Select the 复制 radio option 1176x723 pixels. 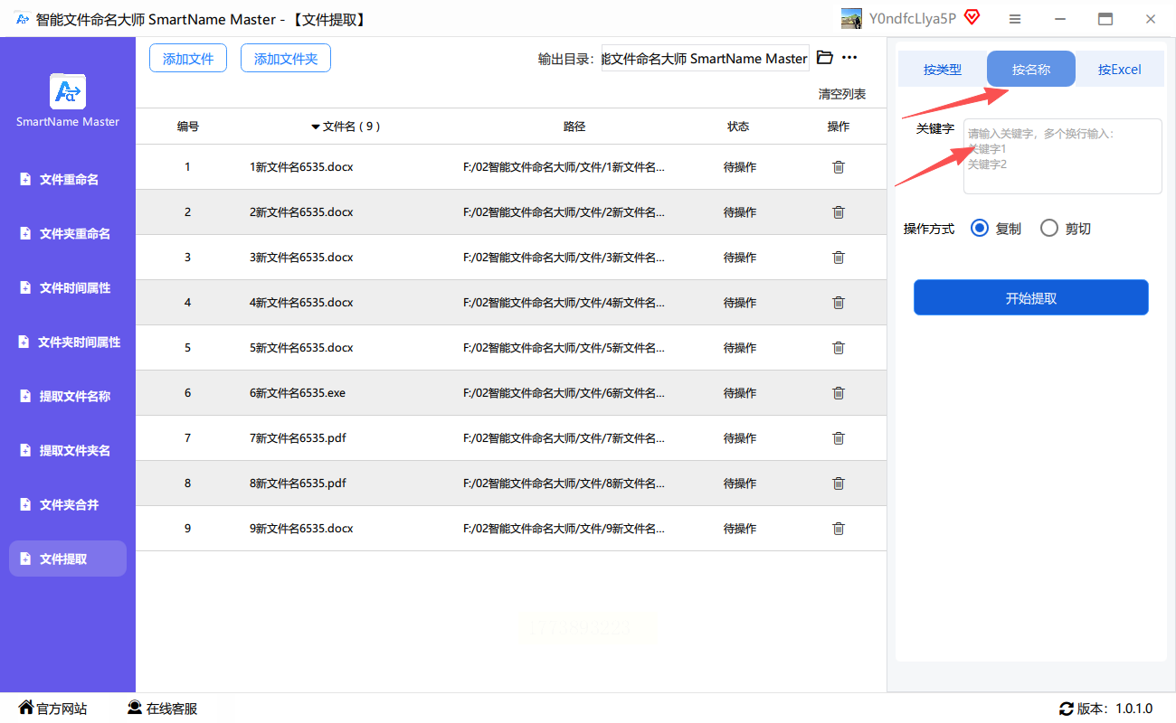coord(979,229)
